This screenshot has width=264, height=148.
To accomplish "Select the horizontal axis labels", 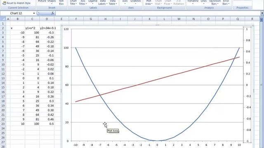I will [x=157, y=145].
